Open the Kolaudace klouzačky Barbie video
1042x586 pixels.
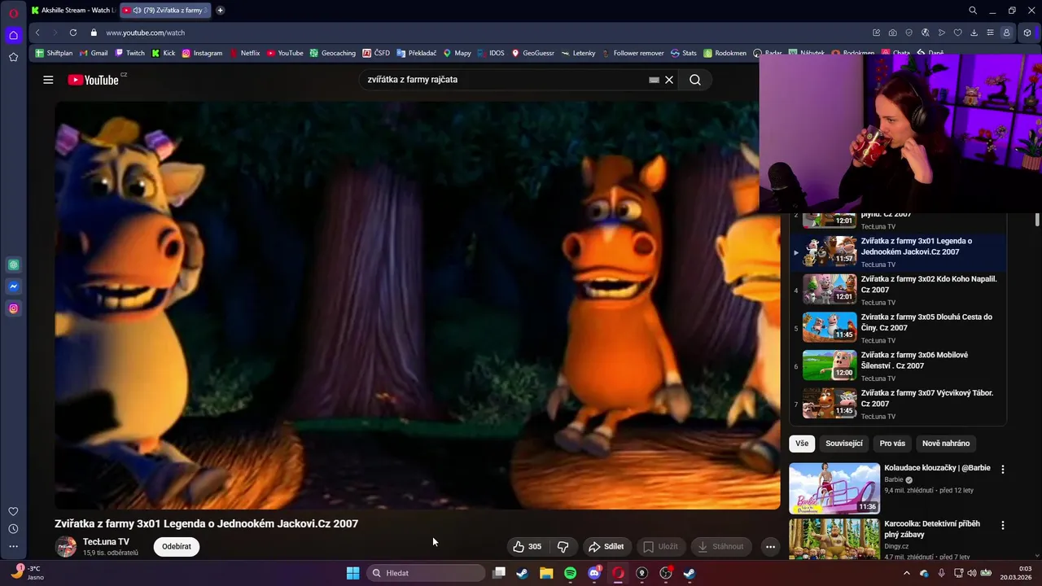point(834,488)
